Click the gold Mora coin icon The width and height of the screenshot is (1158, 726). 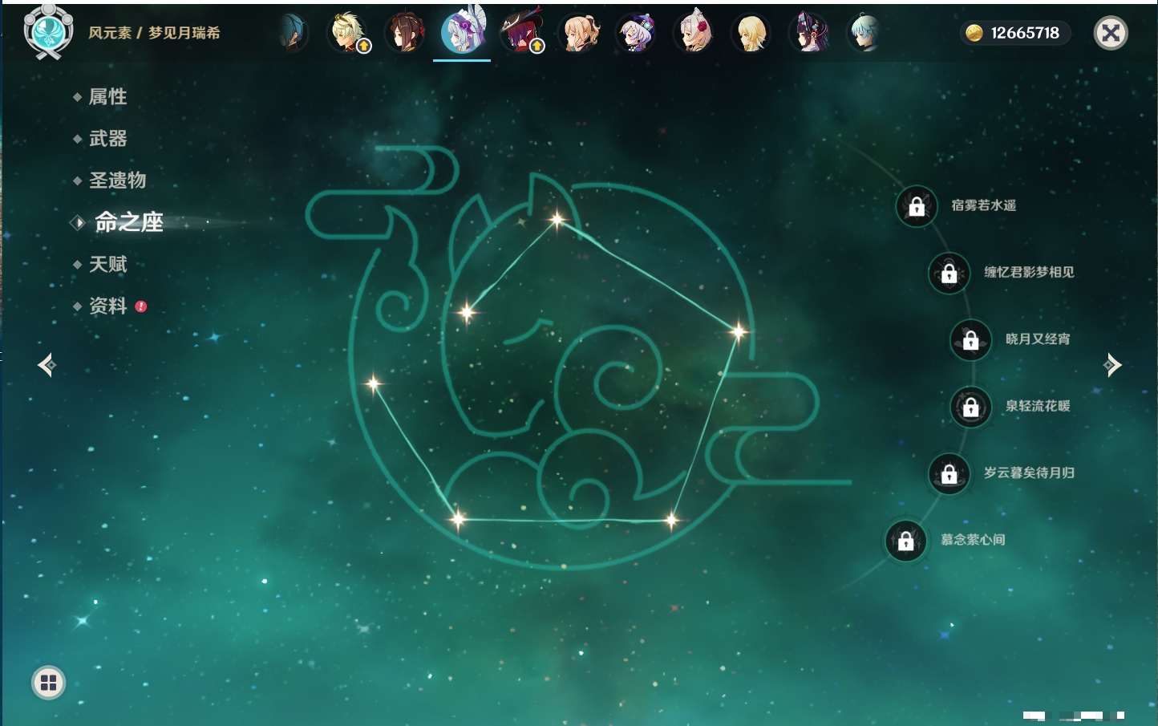click(974, 33)
